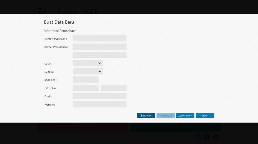Click the Google Plus icon
This screenshot has width=258, height=144.
coord(215,137)
